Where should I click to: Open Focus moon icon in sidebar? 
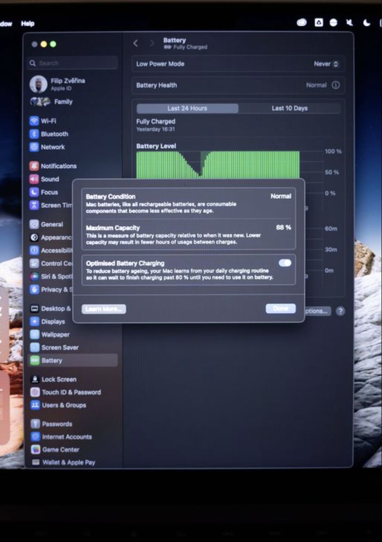point(34,192)
